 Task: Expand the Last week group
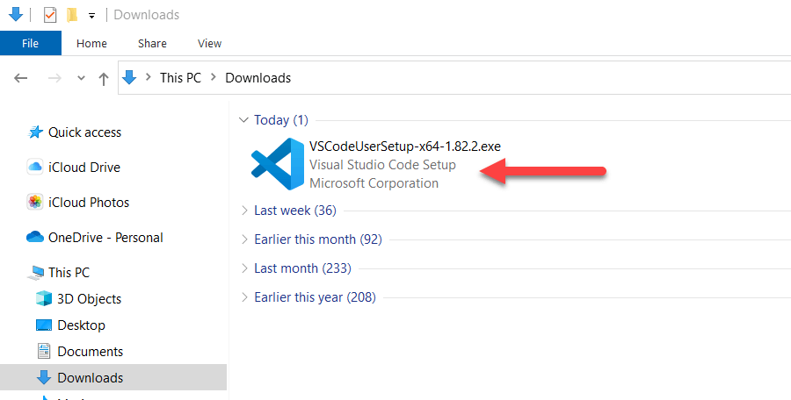click(243, 211)
